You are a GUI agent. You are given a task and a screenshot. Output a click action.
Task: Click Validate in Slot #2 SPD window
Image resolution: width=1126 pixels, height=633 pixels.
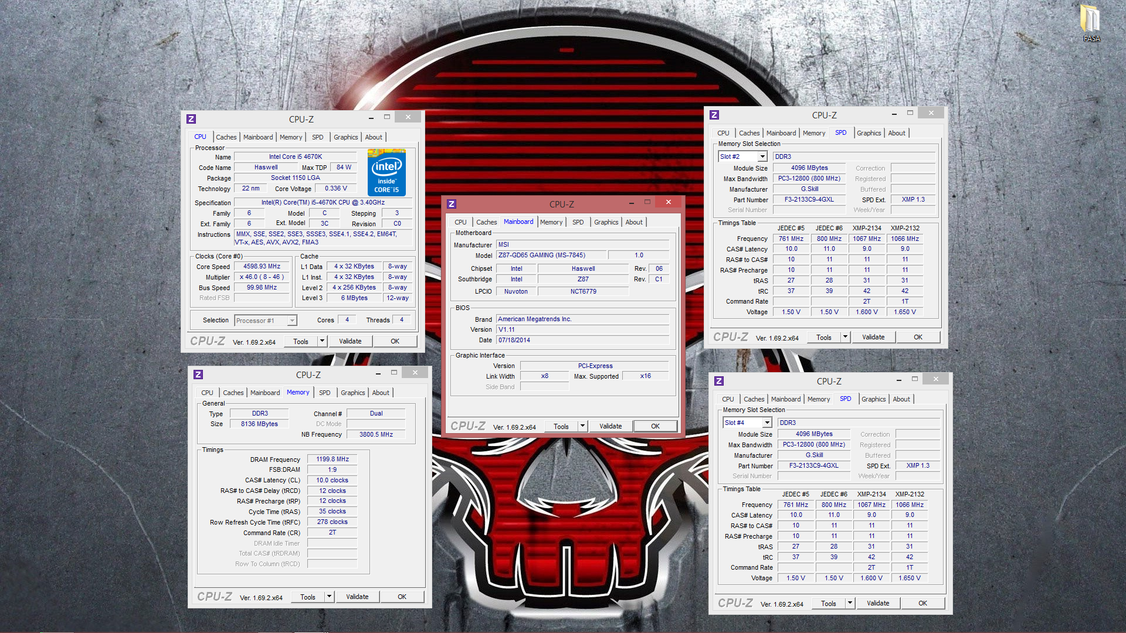(x=873, y=337)
